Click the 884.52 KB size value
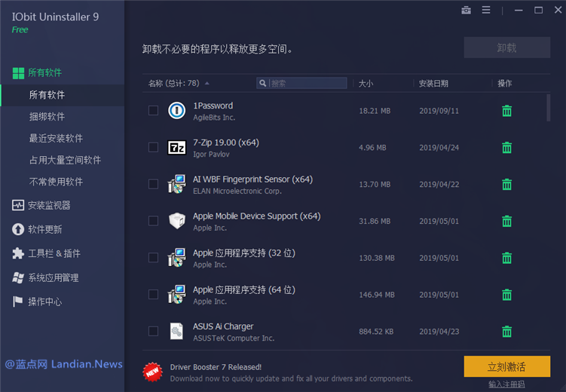This screenshot has height=392, width=566. [x=376, y=332]
